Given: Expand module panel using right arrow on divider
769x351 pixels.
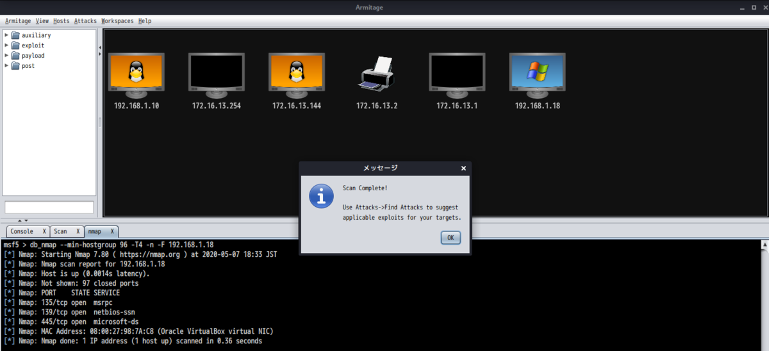Looking at the screenshot, I should pyautogui.click(x=99, y=54).
